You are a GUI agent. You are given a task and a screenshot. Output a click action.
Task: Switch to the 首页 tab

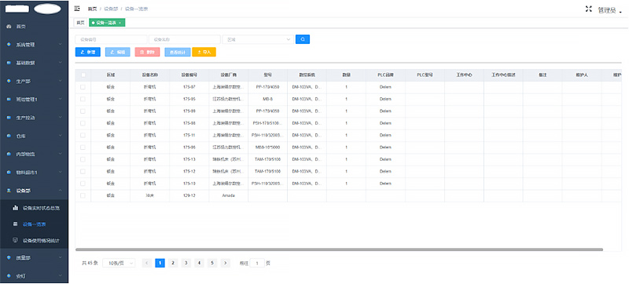click(81, 23)
